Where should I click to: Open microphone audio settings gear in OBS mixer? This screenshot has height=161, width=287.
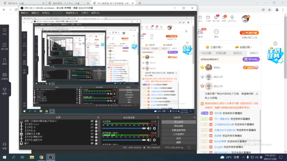click(x=154, y=140)
